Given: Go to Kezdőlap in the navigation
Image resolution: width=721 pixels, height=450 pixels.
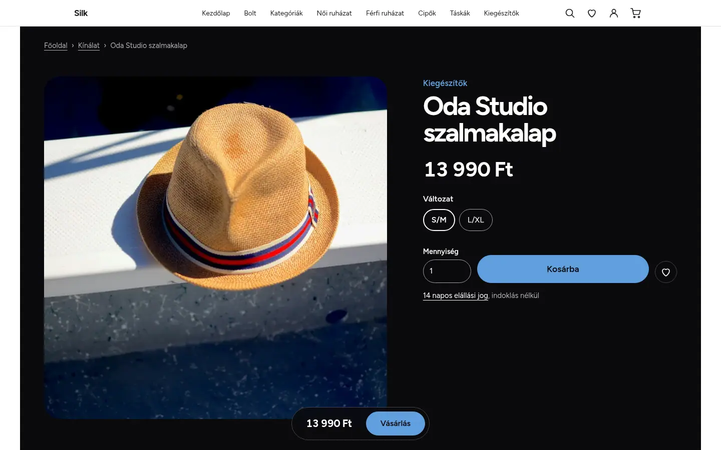Looking at the screenshot, I should (x=216, y=13).
